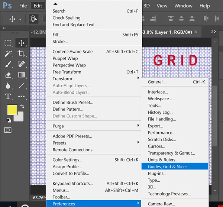Click Align right edges icon
This screenshot has height=207, width=223.
point(153,19)
